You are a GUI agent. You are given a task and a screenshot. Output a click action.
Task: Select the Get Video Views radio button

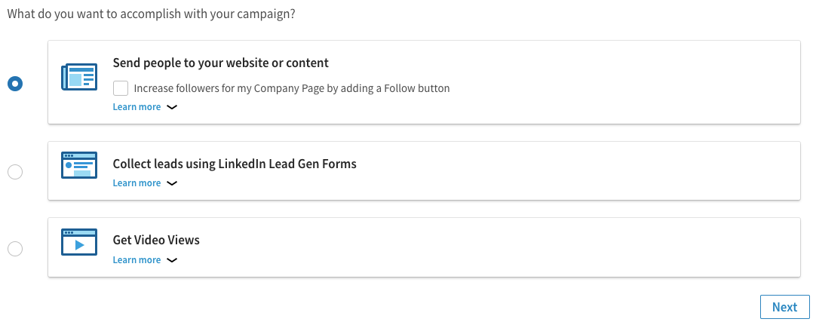pos(15,249)
